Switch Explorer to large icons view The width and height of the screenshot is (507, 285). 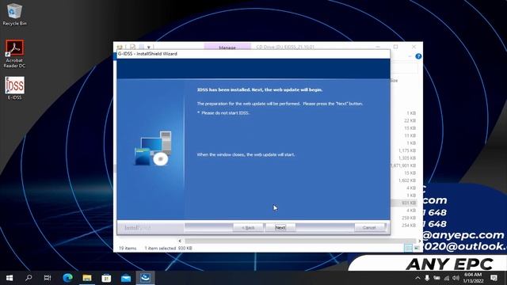pos(417,248)
